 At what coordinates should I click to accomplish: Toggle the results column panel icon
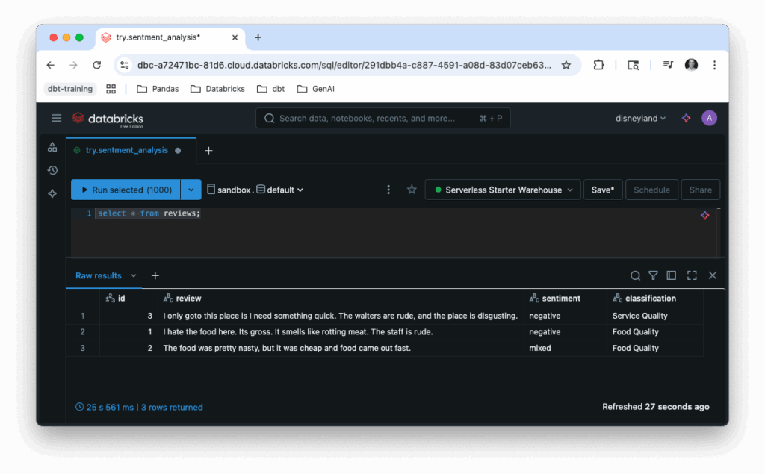[672, 275]
